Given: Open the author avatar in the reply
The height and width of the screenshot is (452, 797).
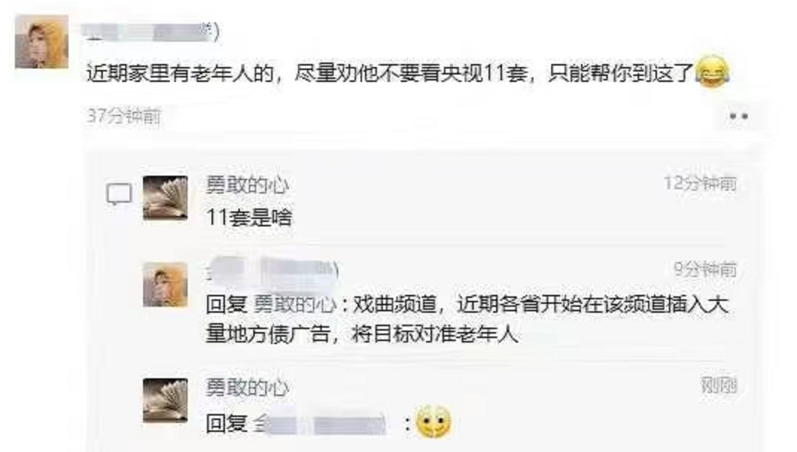Looking at the screenshot, I should [x=165, y=284].
